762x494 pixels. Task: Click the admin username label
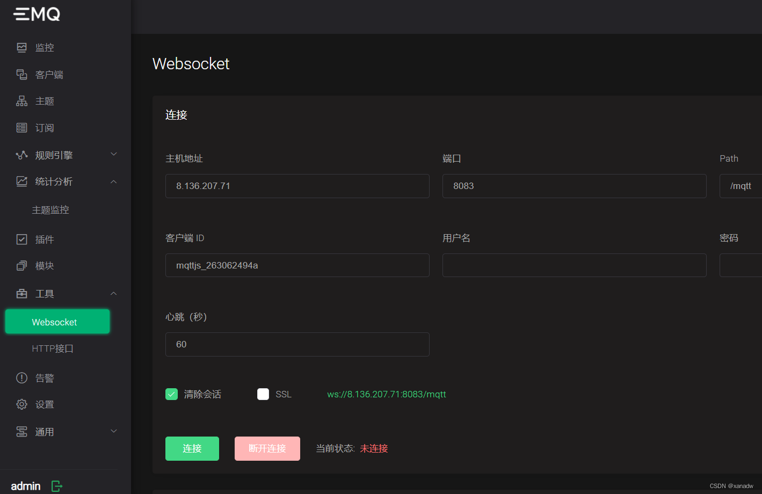pyautogui.click(x=26, y=486)
